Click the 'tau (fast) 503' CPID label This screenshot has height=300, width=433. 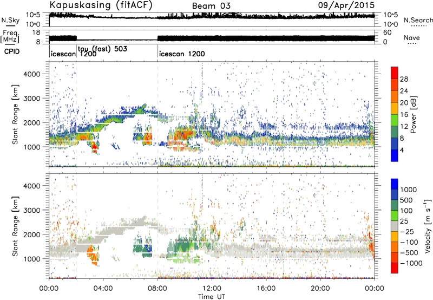click(x=102, y=49)
